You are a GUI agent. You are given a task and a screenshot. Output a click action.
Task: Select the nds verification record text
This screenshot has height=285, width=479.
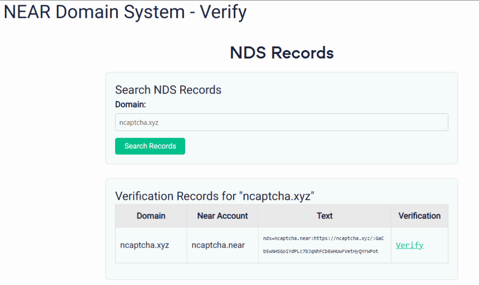pyautogui.click(x=324, y=245)
